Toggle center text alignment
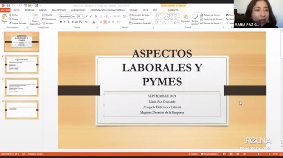This screenshot has height=158, width=283. (x=105, y=22)
